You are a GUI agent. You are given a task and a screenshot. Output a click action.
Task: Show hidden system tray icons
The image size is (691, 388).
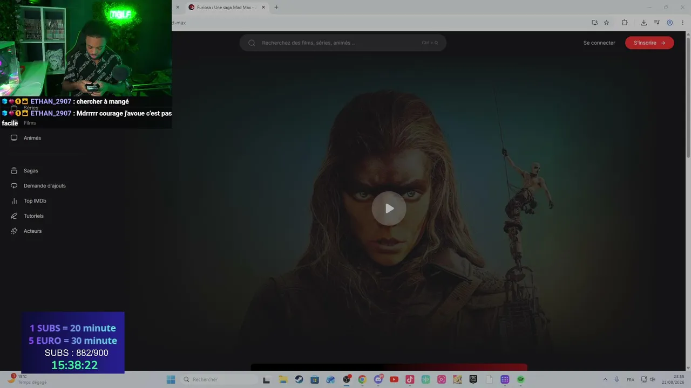click(x=605, y=379)
